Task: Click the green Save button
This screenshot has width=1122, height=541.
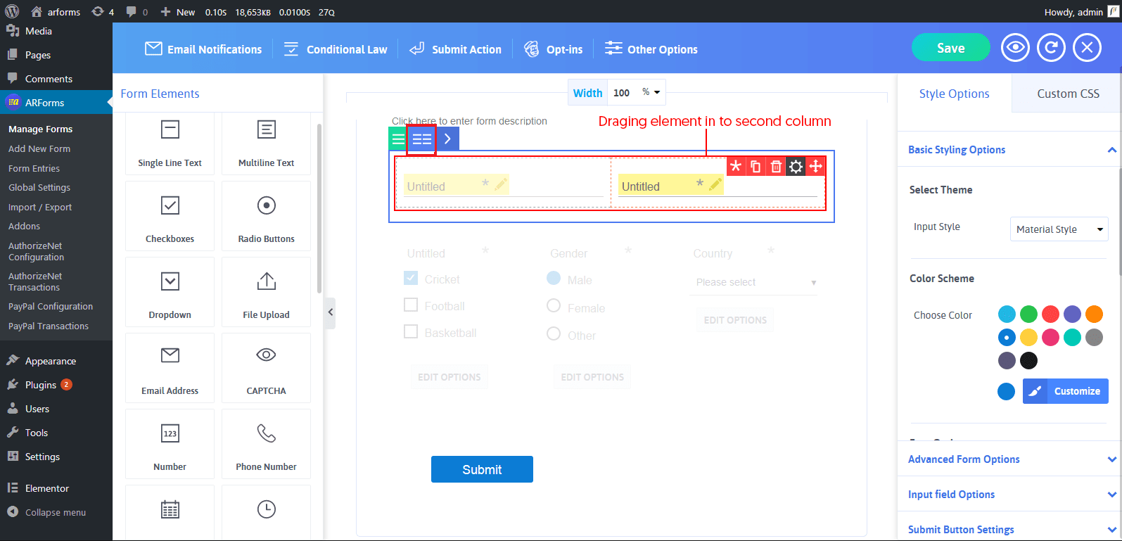Action: click(x=950, y=48)
